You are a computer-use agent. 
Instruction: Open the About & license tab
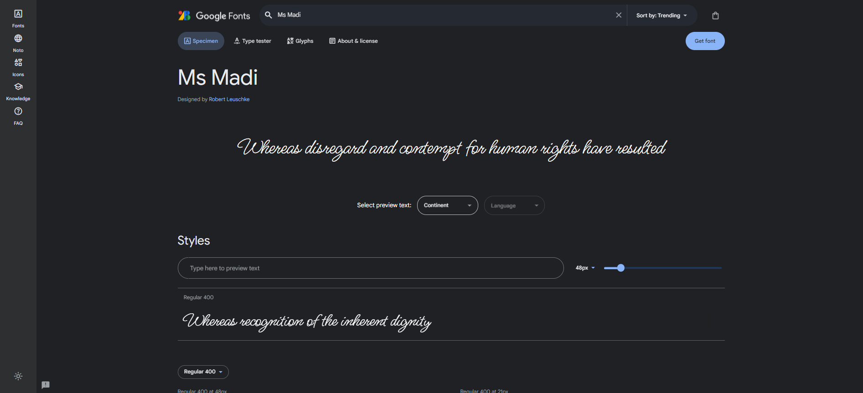tap(353, 41)
